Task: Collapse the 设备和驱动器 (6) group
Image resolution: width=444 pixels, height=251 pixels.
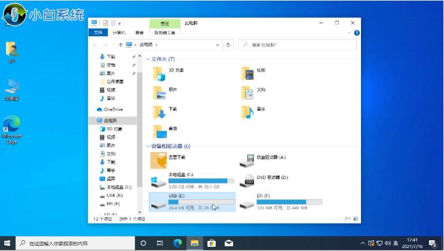Action: click(148, 147)
